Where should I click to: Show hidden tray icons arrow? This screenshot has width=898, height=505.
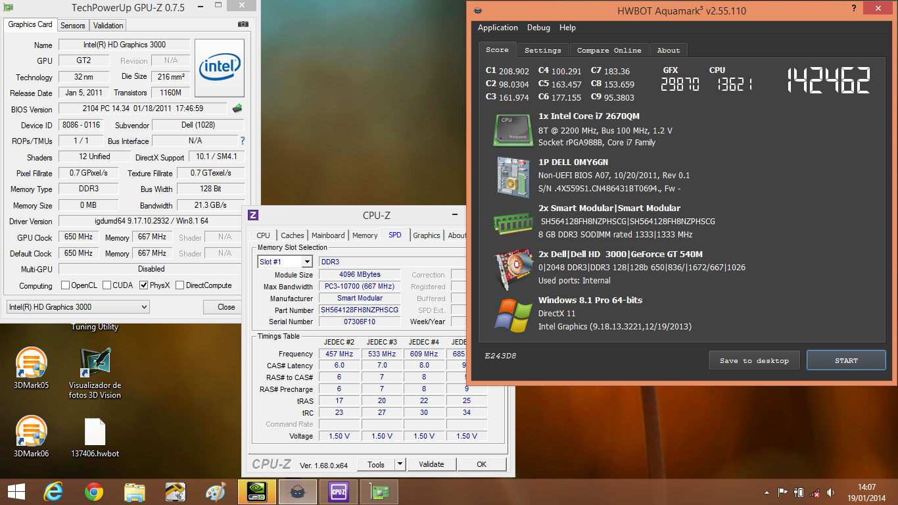tap(767, 492)
